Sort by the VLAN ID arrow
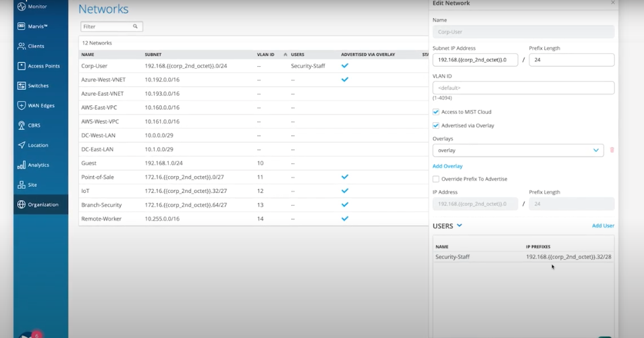This screenshot has width=644, height=338. (286, 54)
